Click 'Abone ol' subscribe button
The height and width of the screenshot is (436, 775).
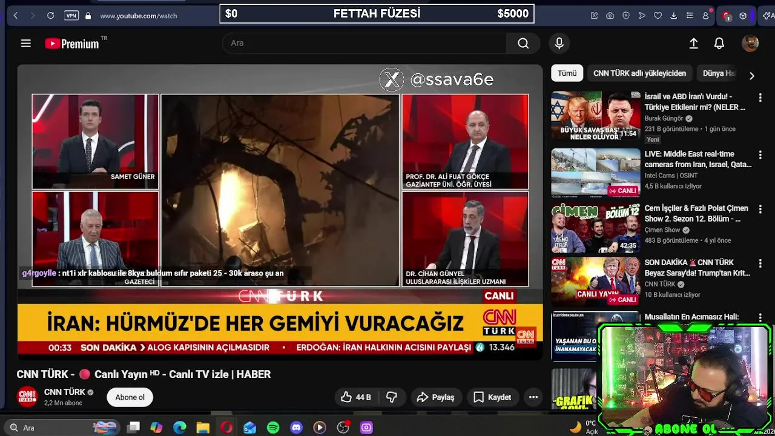pos(130,397)
